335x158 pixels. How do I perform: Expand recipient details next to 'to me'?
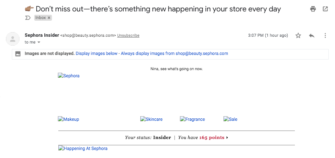click(39, 42)
